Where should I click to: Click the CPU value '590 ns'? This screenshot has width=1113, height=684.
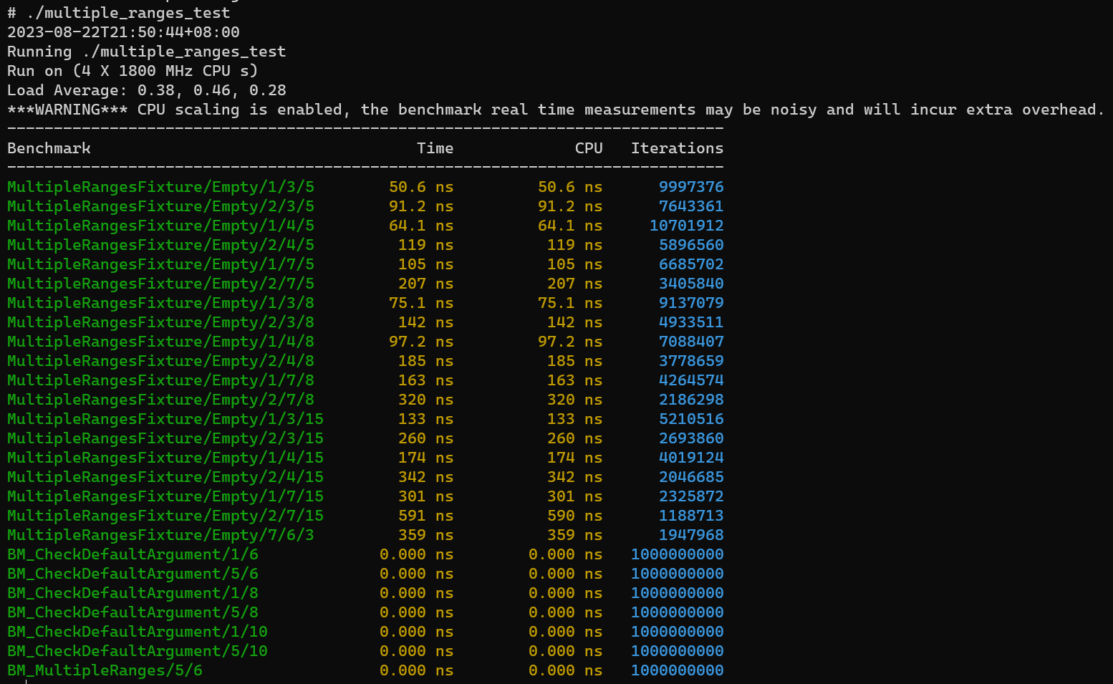click(574, 516)
